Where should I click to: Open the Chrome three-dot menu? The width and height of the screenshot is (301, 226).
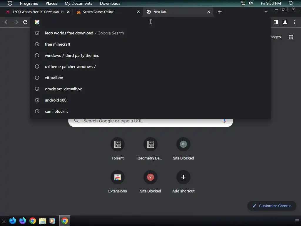pos(295,22)
